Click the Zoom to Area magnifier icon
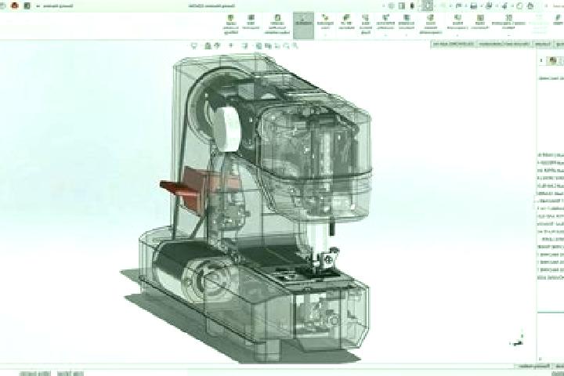Viewport: 564px width, 376px height. pyautogui.click(x=287, y=45)
